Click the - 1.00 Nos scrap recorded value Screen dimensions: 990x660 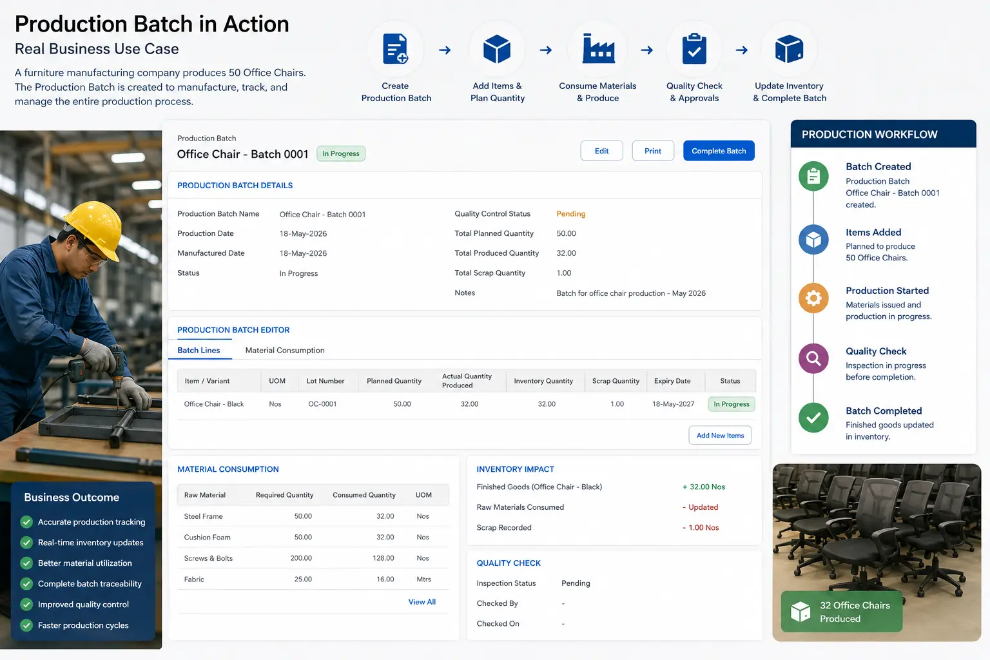point(701,528)
